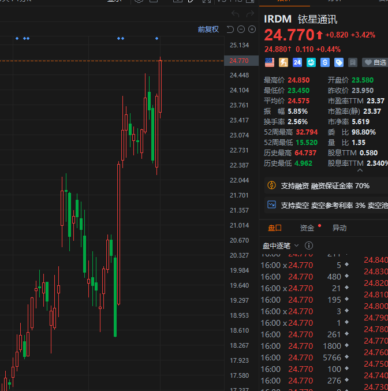Switch to the 异动 tab
Viewport: 388px width, 391px height.
[x=339, y=228]
